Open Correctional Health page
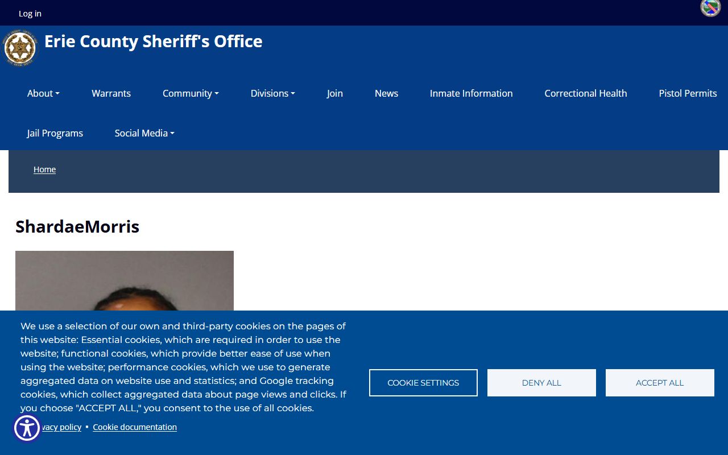728x455 pixels. pos(586,93)
